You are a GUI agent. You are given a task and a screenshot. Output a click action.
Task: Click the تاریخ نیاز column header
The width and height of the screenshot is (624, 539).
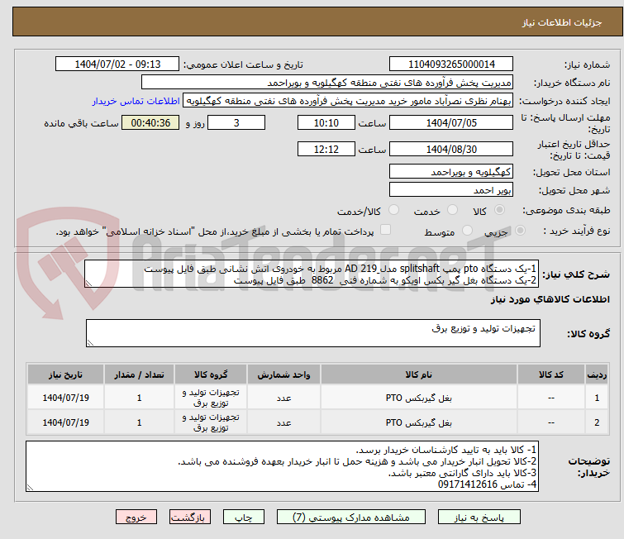65,374
